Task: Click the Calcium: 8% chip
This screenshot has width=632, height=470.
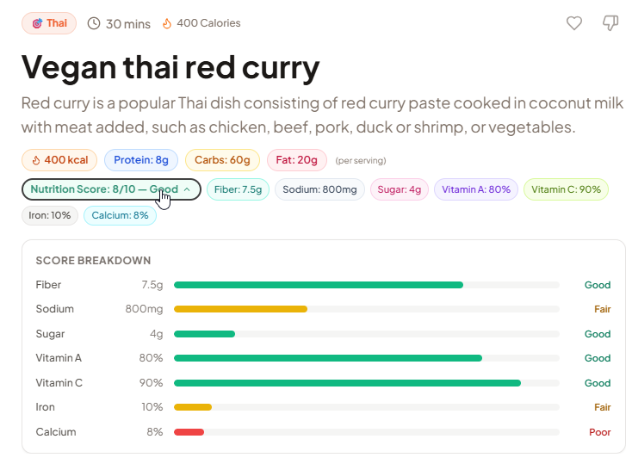Action: (x=120, y=215)
